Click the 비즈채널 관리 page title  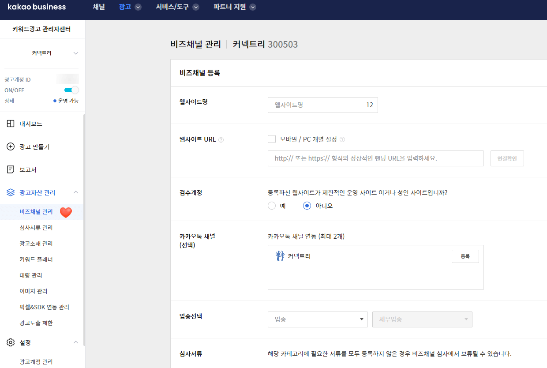[195, 44]
